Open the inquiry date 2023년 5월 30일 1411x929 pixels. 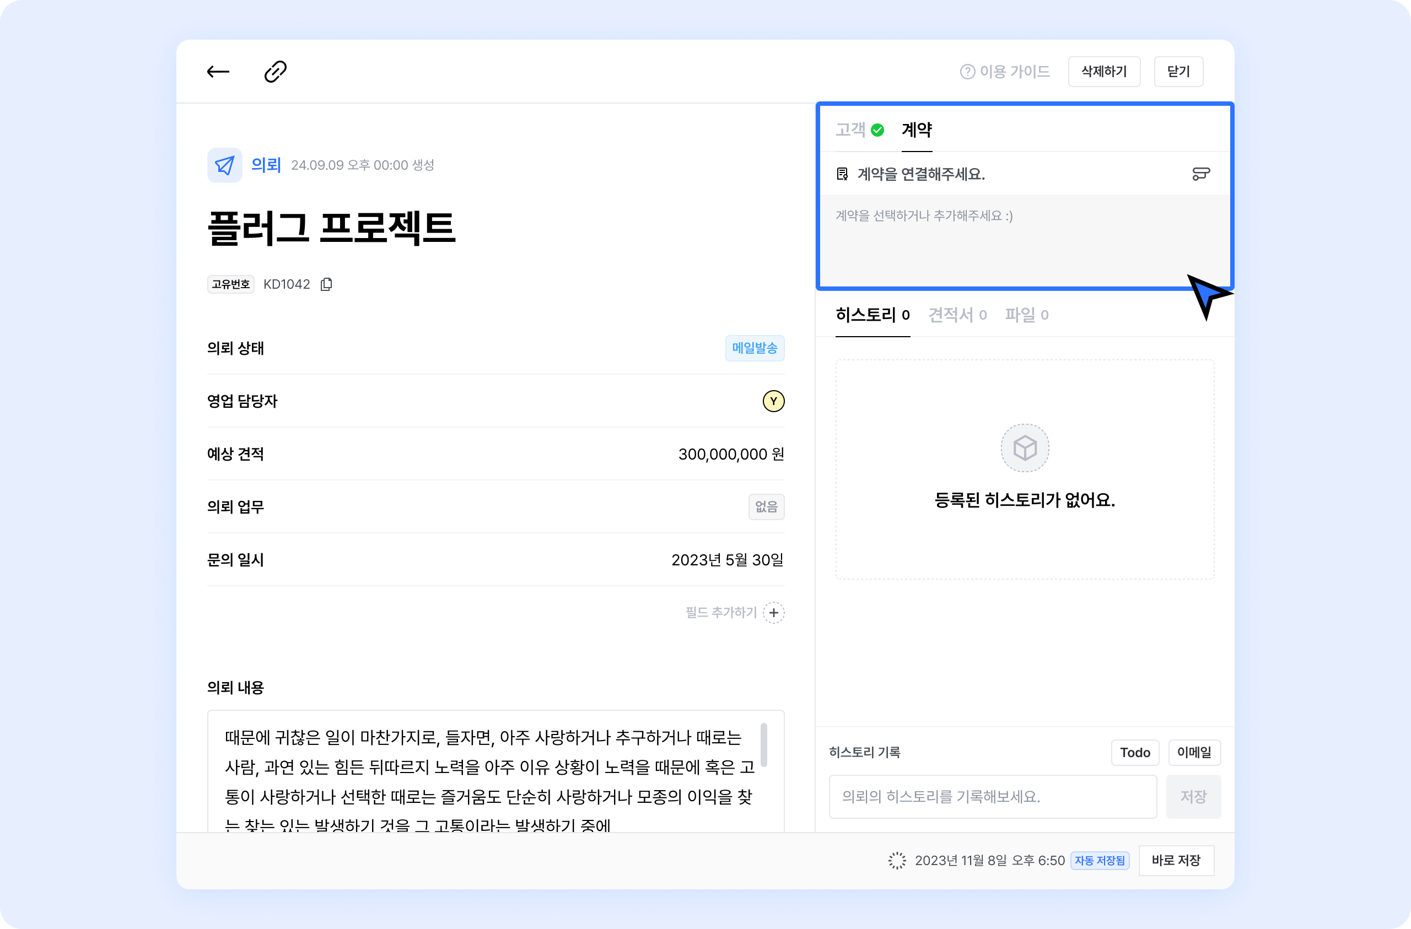coord(727,560)
